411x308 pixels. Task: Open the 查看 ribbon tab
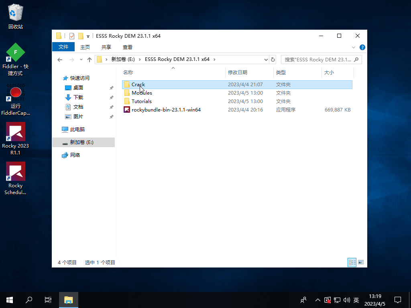click(127, 47)
